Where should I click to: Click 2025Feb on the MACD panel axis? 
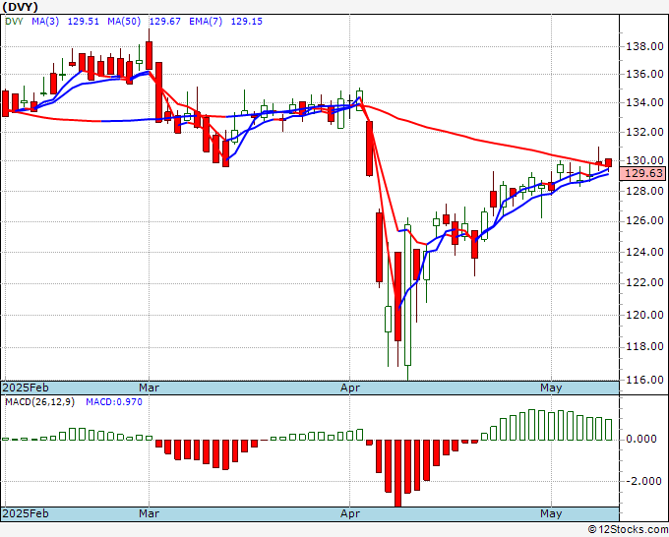point(26,513)
